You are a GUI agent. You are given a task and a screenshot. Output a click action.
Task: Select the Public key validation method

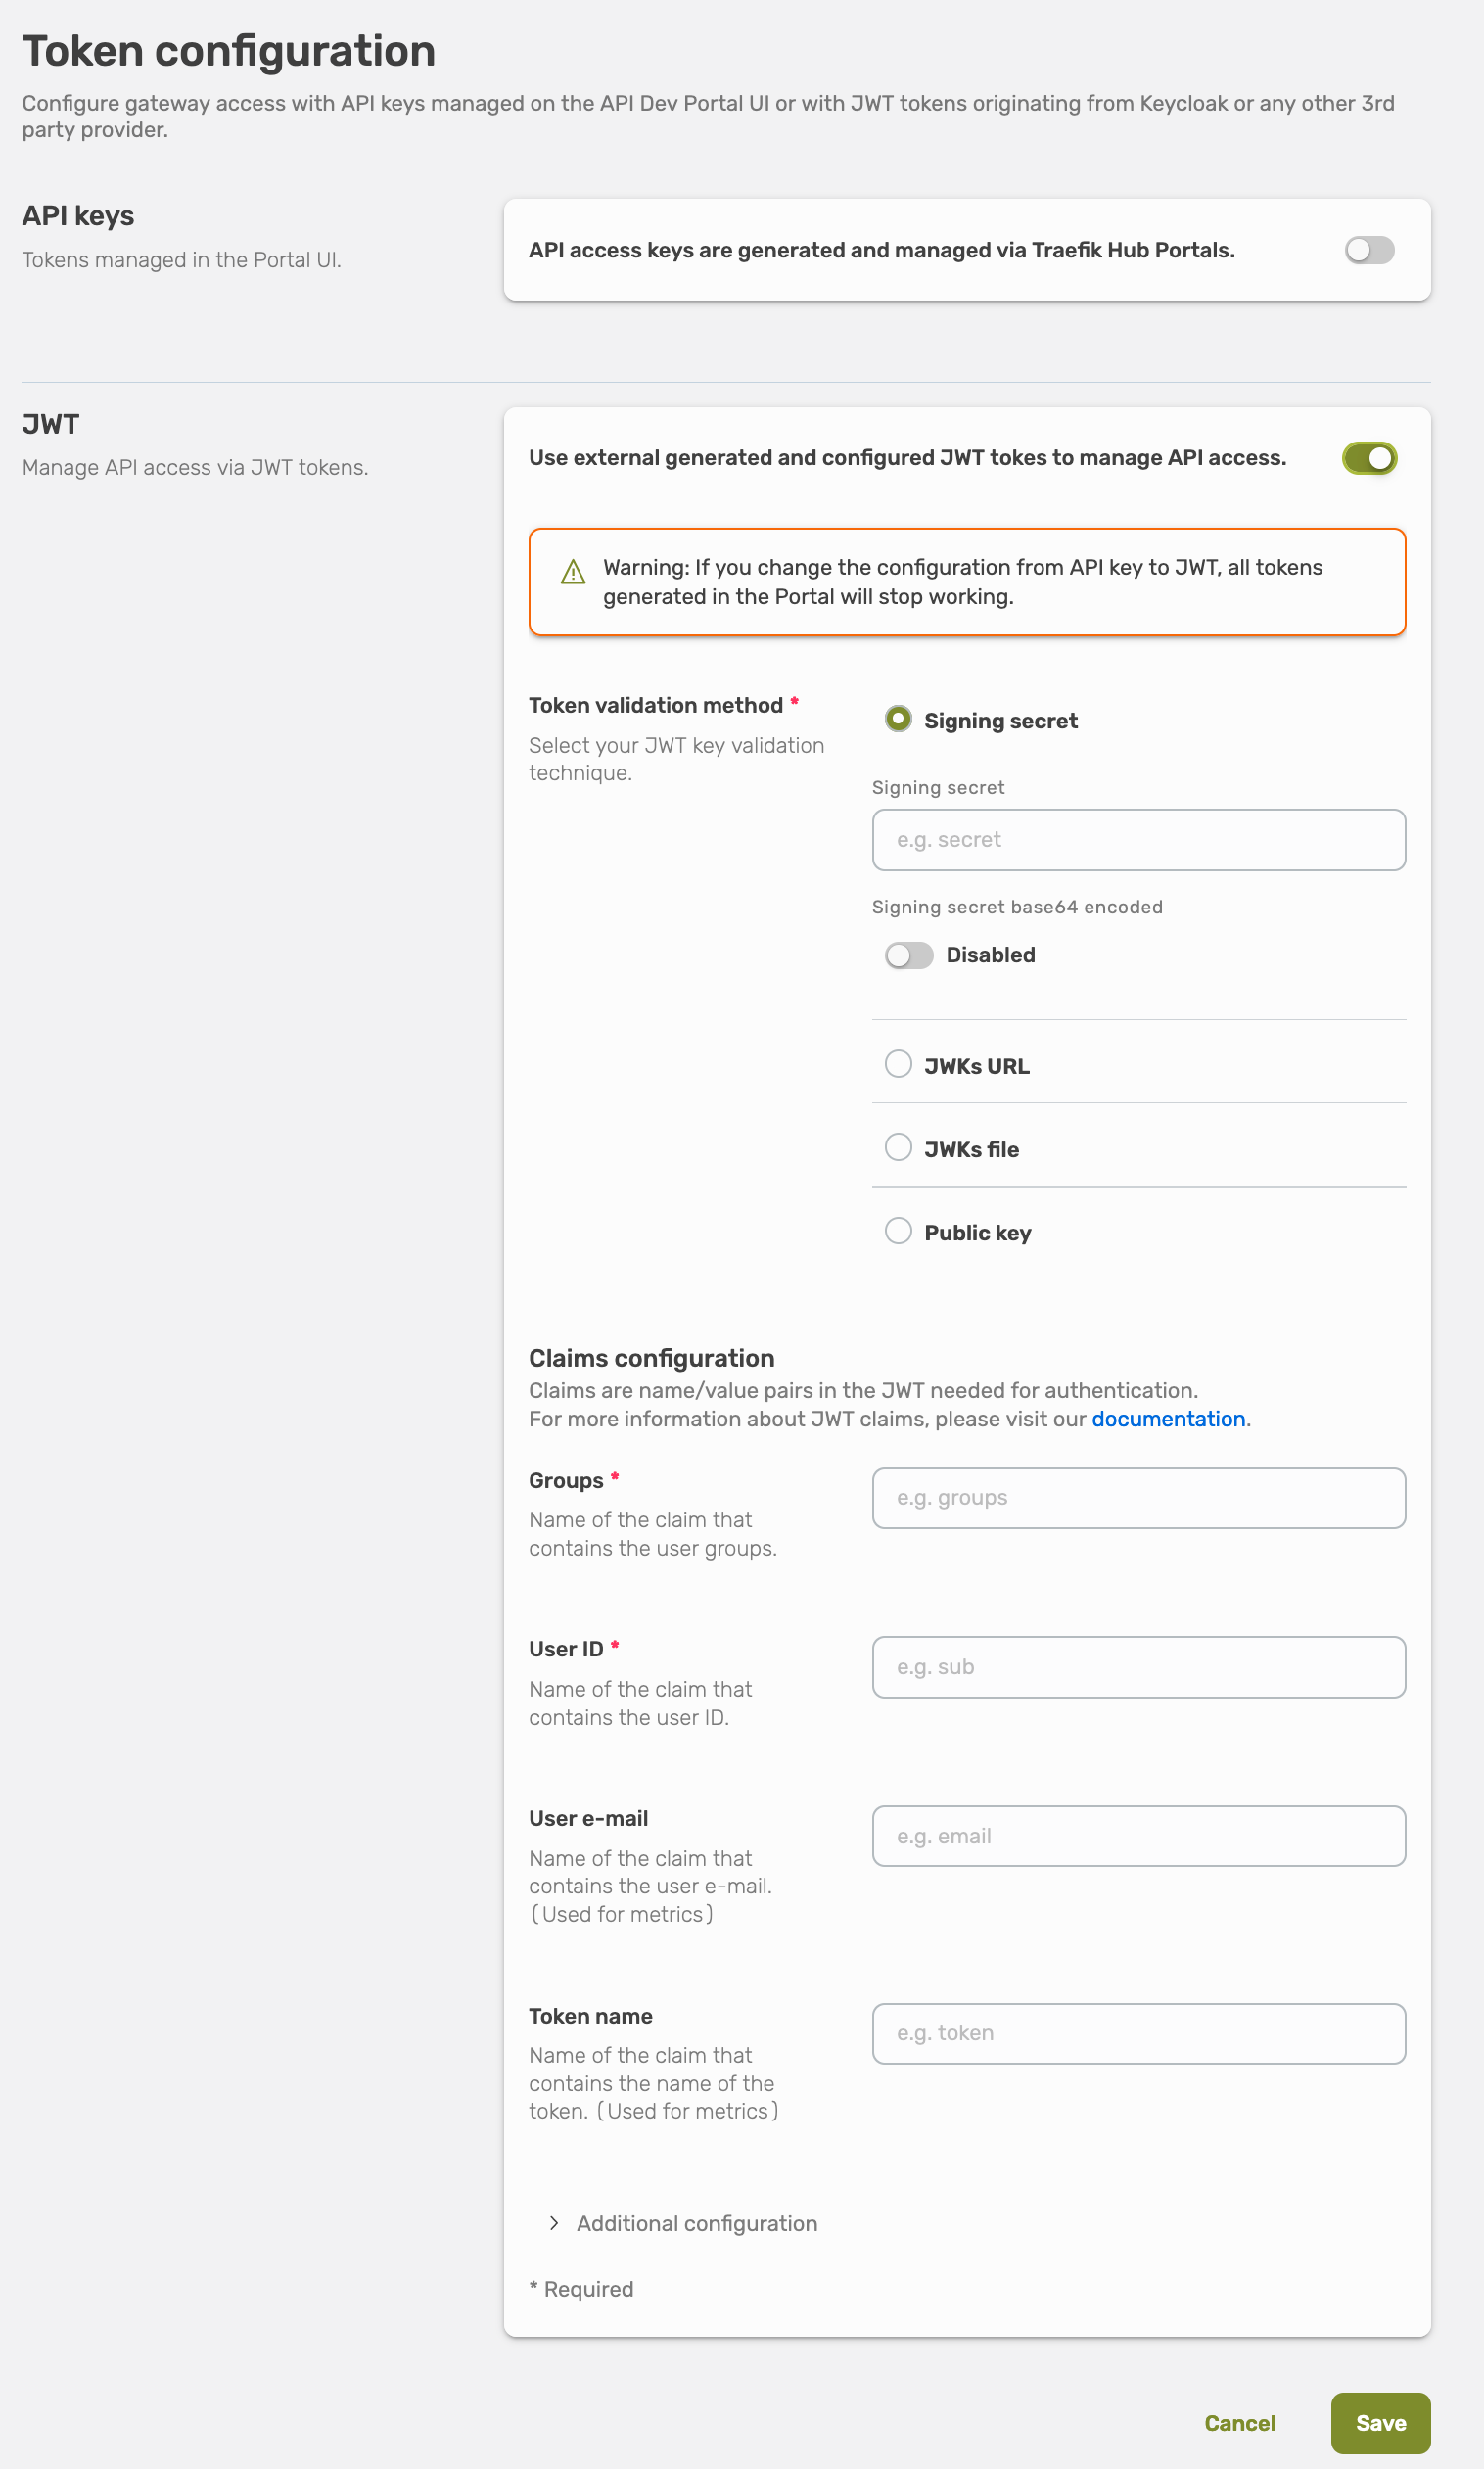[898, 1231]
